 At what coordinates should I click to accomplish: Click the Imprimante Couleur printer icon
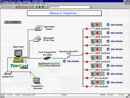coord(38,28)
